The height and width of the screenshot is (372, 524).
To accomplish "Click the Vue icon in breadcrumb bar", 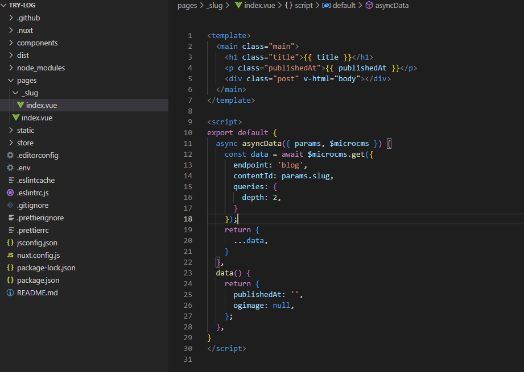I will click(238, 5).
